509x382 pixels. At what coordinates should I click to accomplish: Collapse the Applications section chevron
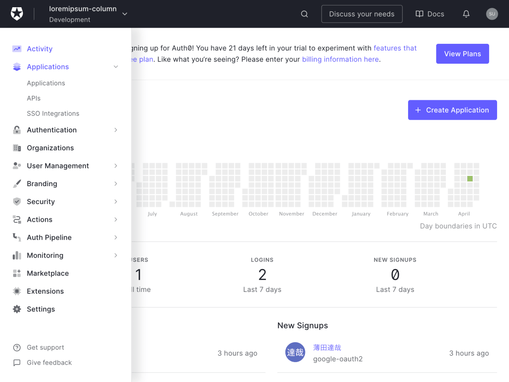pyautogui.click(x=116, y=67)
